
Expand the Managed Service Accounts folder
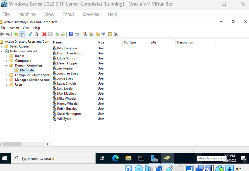point(6,80)
